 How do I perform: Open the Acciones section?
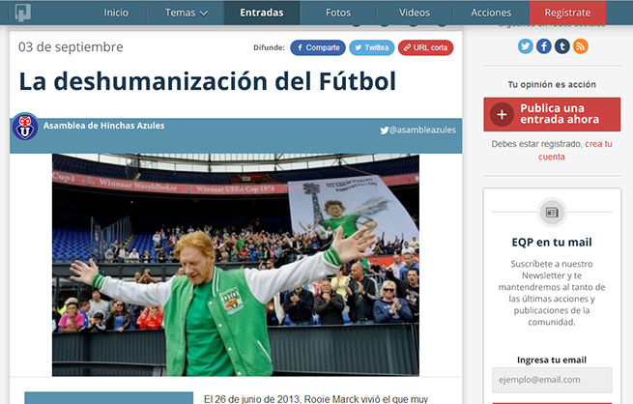[491, 13]
